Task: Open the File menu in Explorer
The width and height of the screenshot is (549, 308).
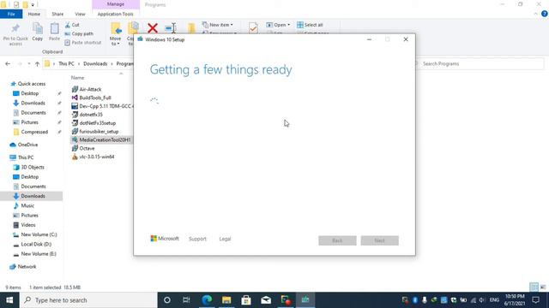Action: point(11,14)
